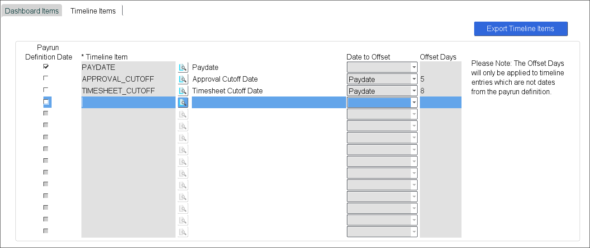Click highlighted empty Timeline Item input field
Viewport: 590px width, 248px height.
(x=128, y=103)
